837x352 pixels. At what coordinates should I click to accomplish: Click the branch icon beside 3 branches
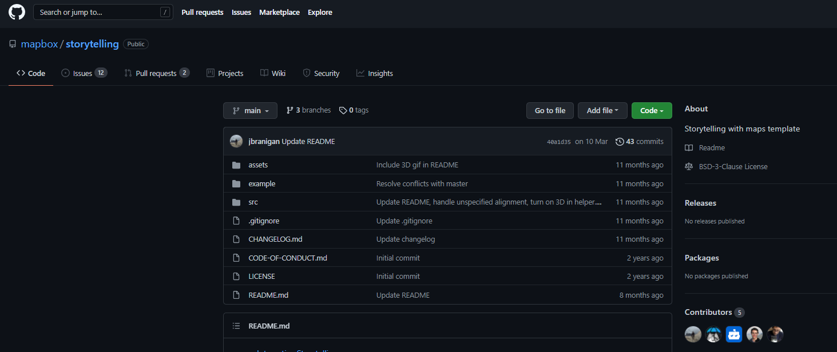pos(290,110)
